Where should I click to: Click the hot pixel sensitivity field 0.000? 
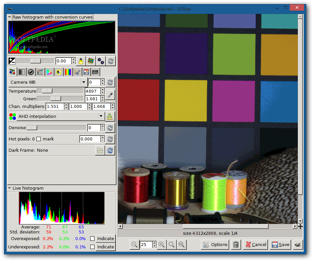(x=90, y=139)
